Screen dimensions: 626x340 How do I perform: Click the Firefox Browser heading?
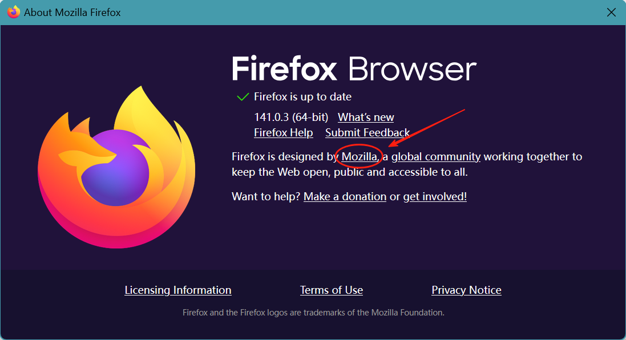click(354, 69)
